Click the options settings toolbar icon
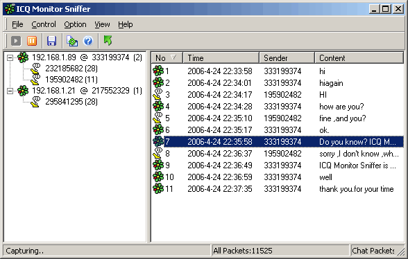The height and width of the screenshot is (259, 408). coord(72,41)
